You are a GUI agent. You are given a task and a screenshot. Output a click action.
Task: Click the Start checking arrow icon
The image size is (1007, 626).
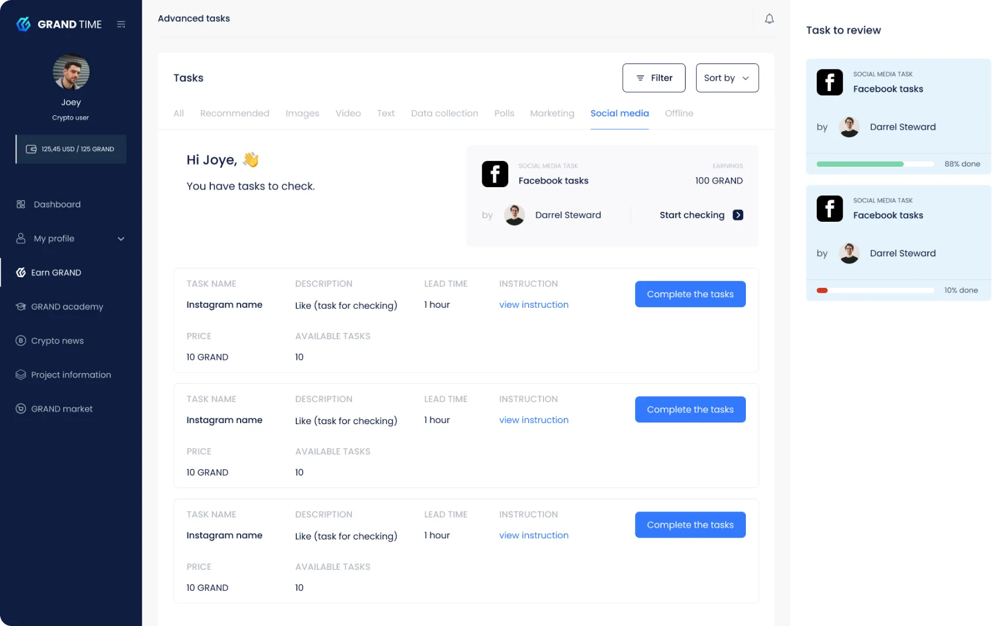(x=738, y=215)
